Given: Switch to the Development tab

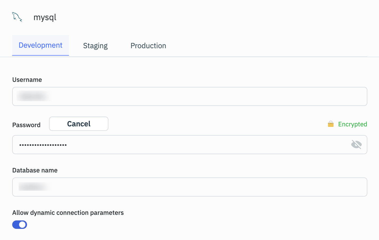Looking at the screenshot, I should (x=41, y=45).
